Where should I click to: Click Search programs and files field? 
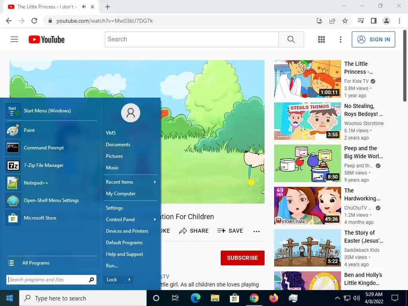tap(51, 280)
